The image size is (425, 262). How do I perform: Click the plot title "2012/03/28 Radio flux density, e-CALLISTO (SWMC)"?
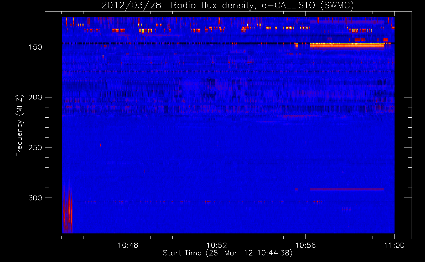tap(228, 5)
